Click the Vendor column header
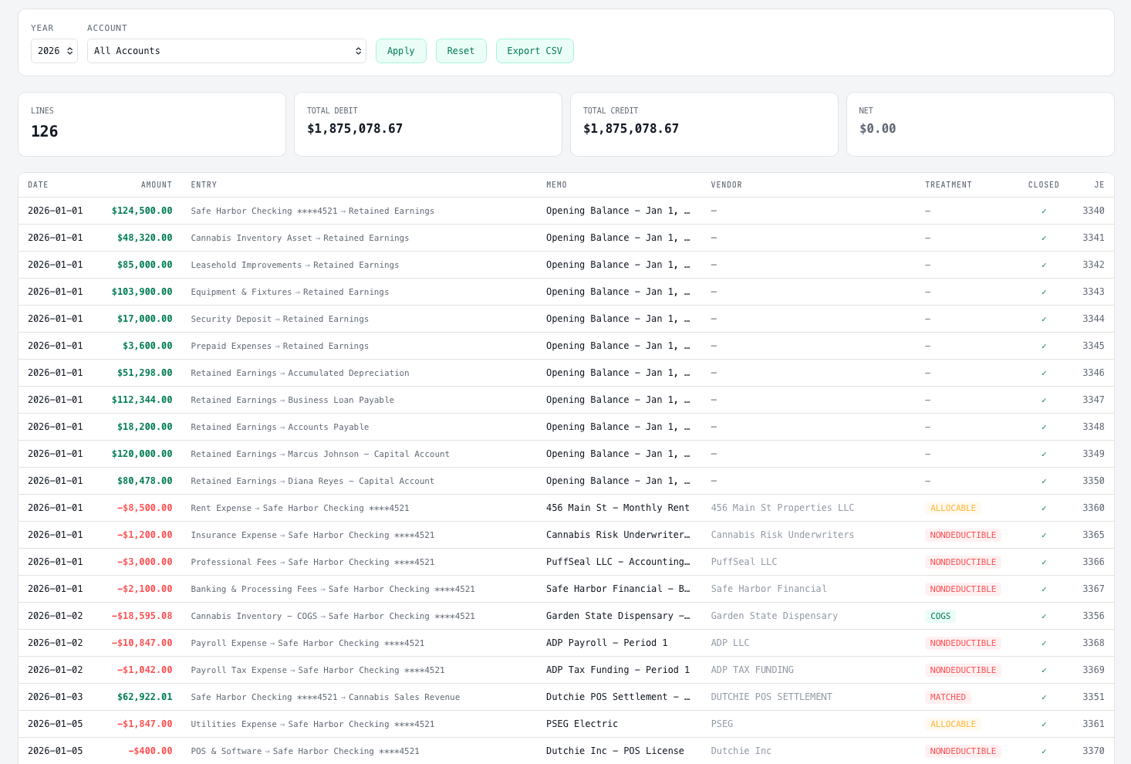The height and width of the screenshot is (764, 1131). click(726, 185)
